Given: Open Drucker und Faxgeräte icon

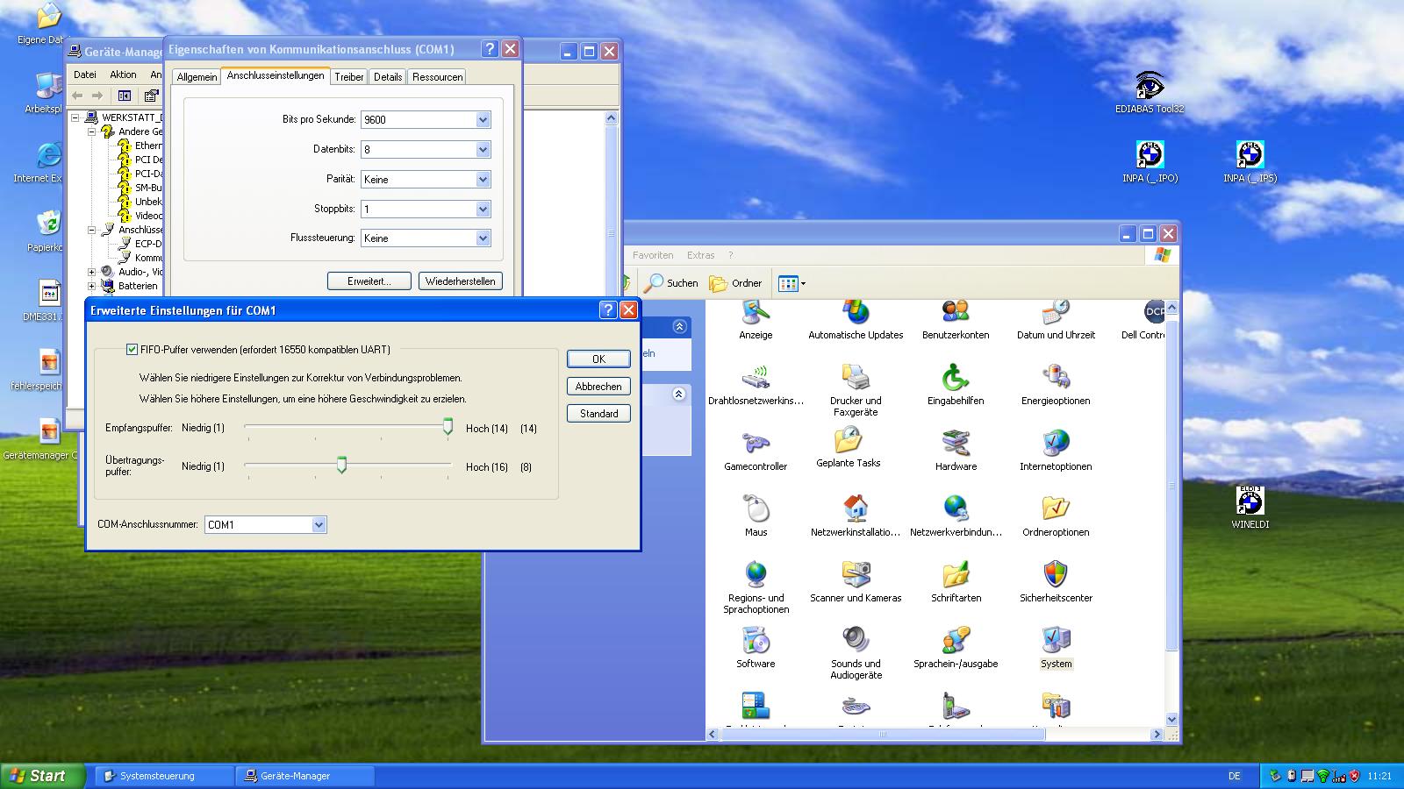Looking at the screenshot, I should pos(856,379).
